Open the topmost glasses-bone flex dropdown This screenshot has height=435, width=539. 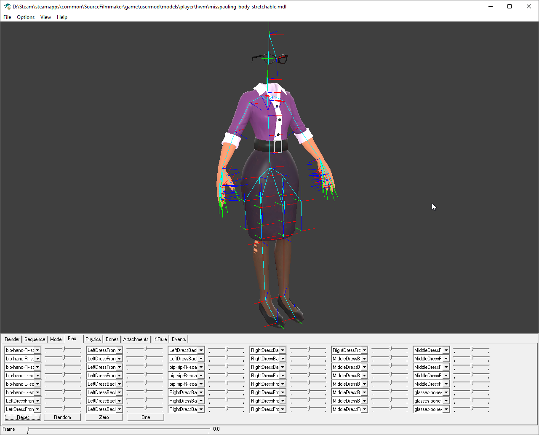(x=431, y=392)
